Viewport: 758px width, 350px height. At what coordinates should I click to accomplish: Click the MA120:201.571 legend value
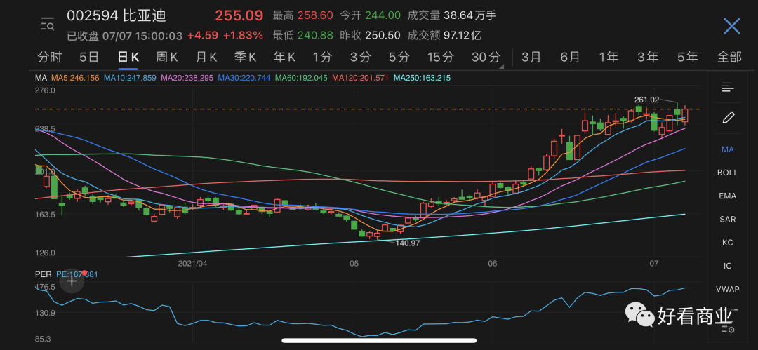[x=360, y=78]
